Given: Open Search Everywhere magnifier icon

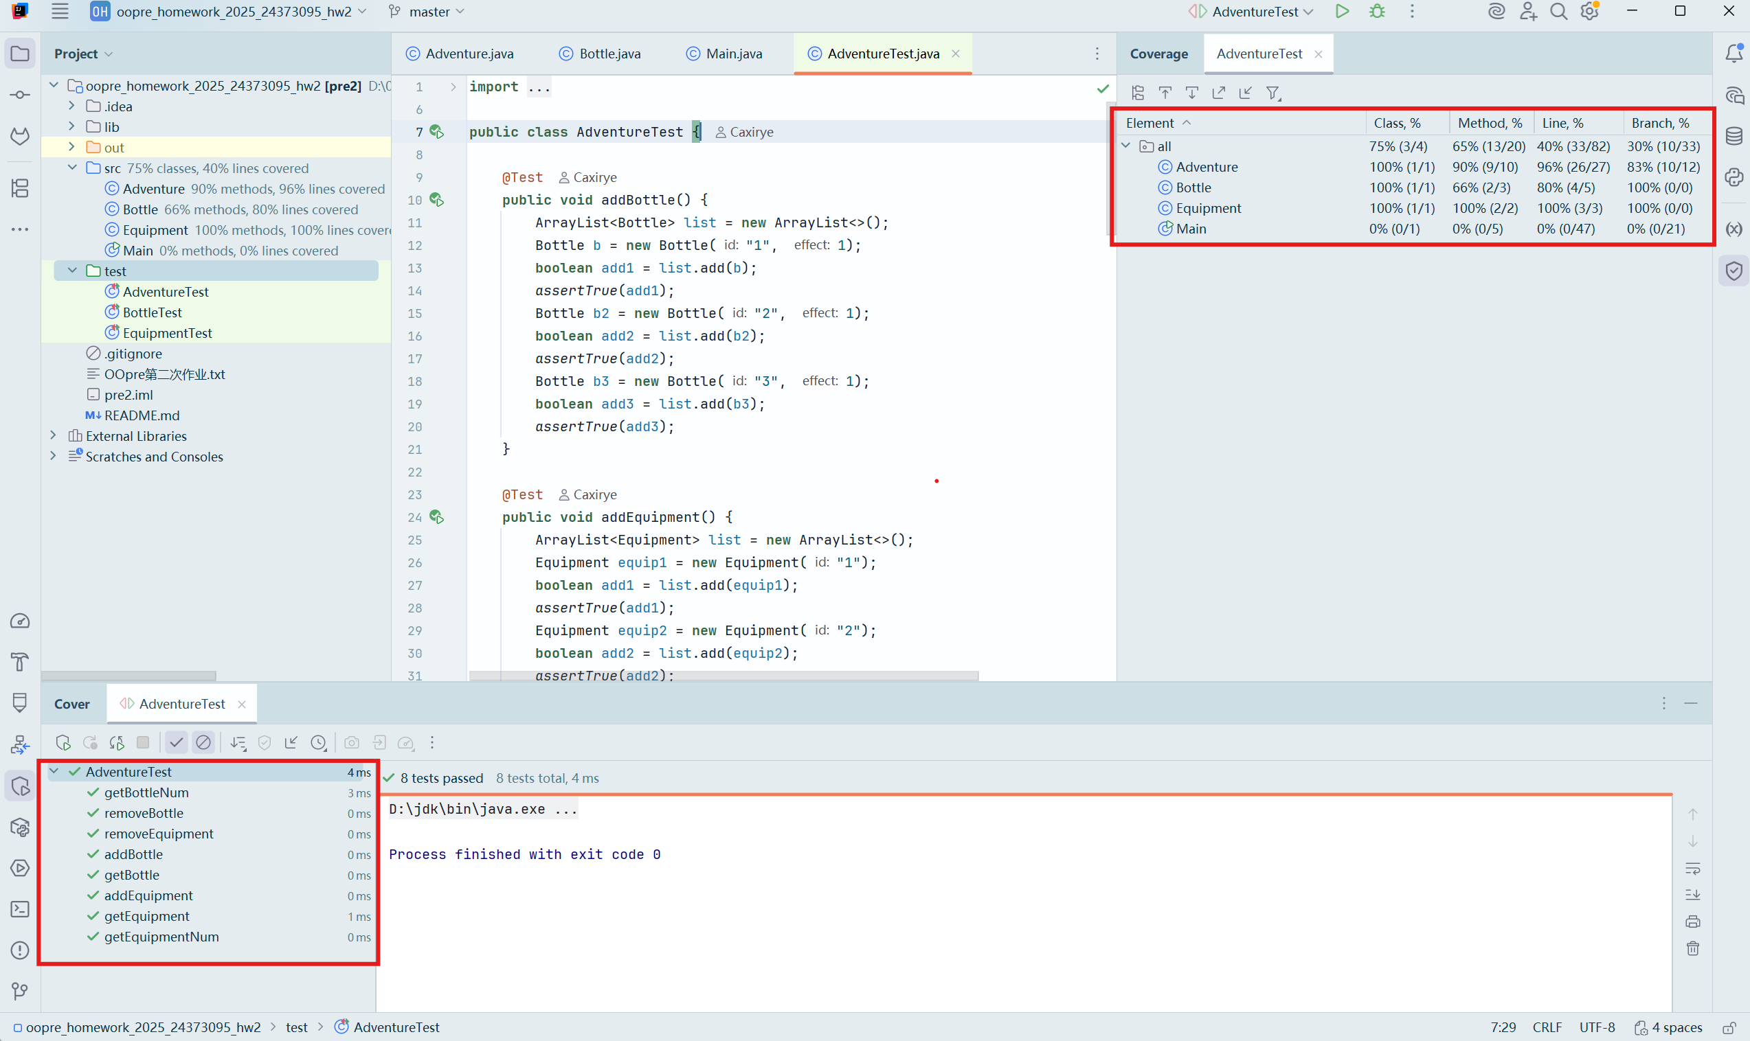Looking at the screenshot, I should coord(1558,12).
